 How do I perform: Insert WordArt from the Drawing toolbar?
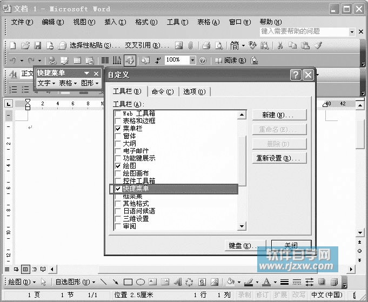pos(178,282)
